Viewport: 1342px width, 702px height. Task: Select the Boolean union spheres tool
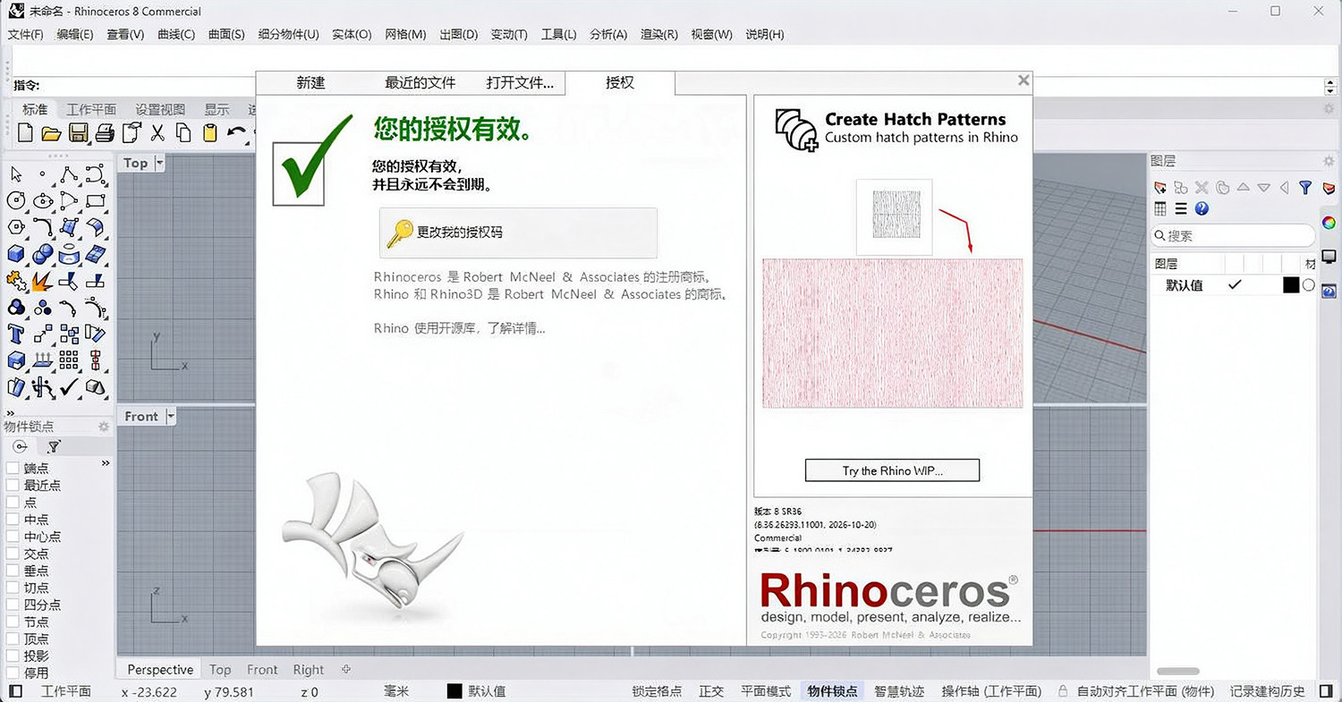(42, 254)
